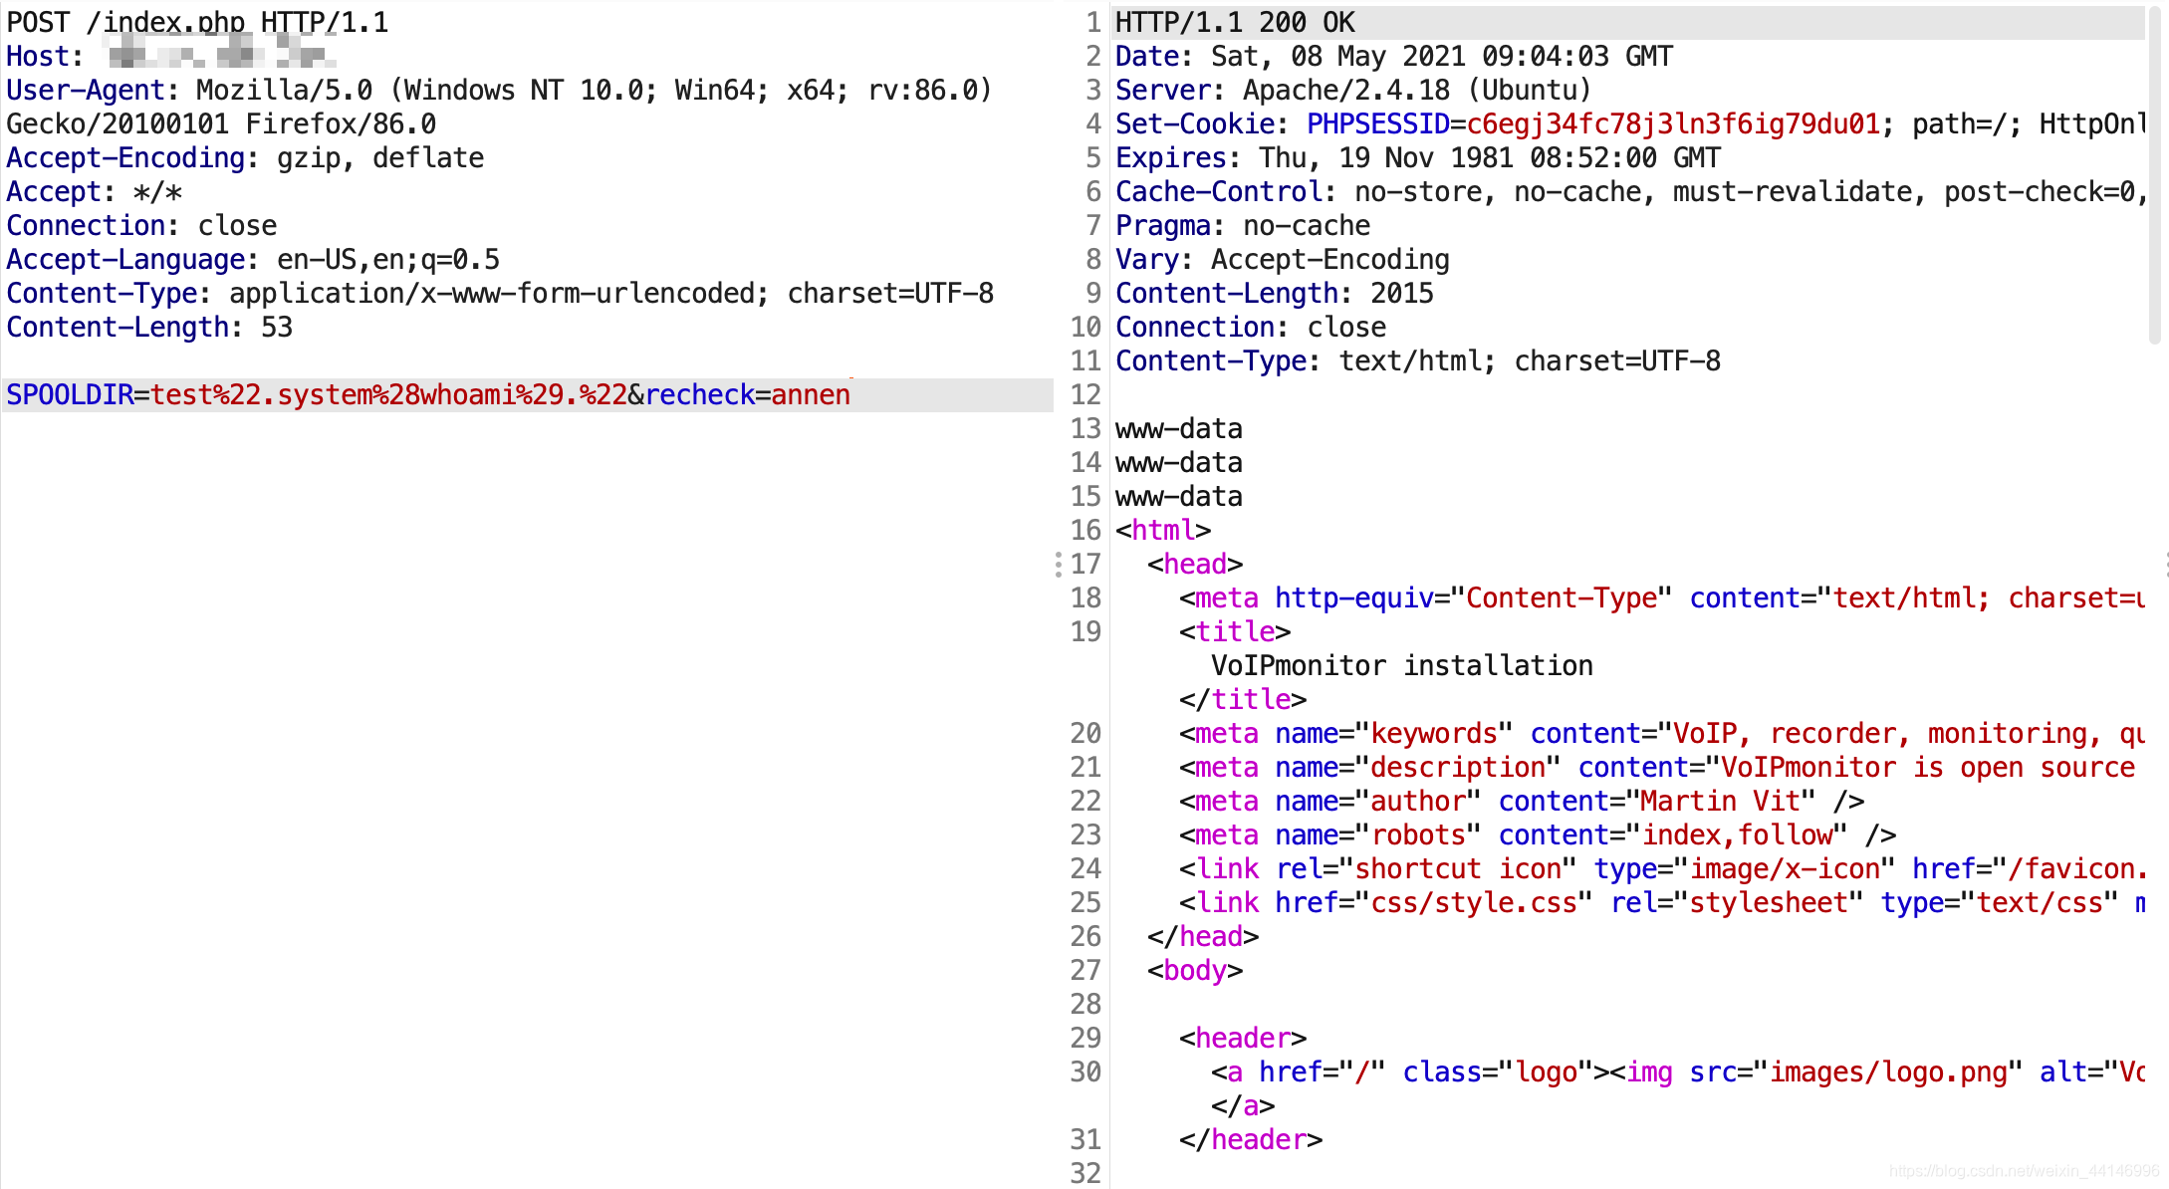Image resolution: width=2169 pixels, height=1189 pixels.
Task: Click the meta robots index,follow line
Action: pyautogui.click(x=1538, y=834)
